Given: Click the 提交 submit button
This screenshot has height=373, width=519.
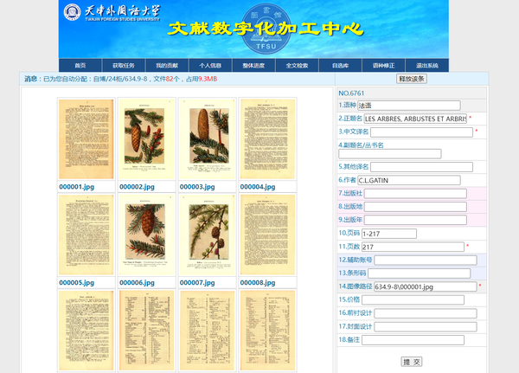Looking at the screenshot, I should (412, 362).
